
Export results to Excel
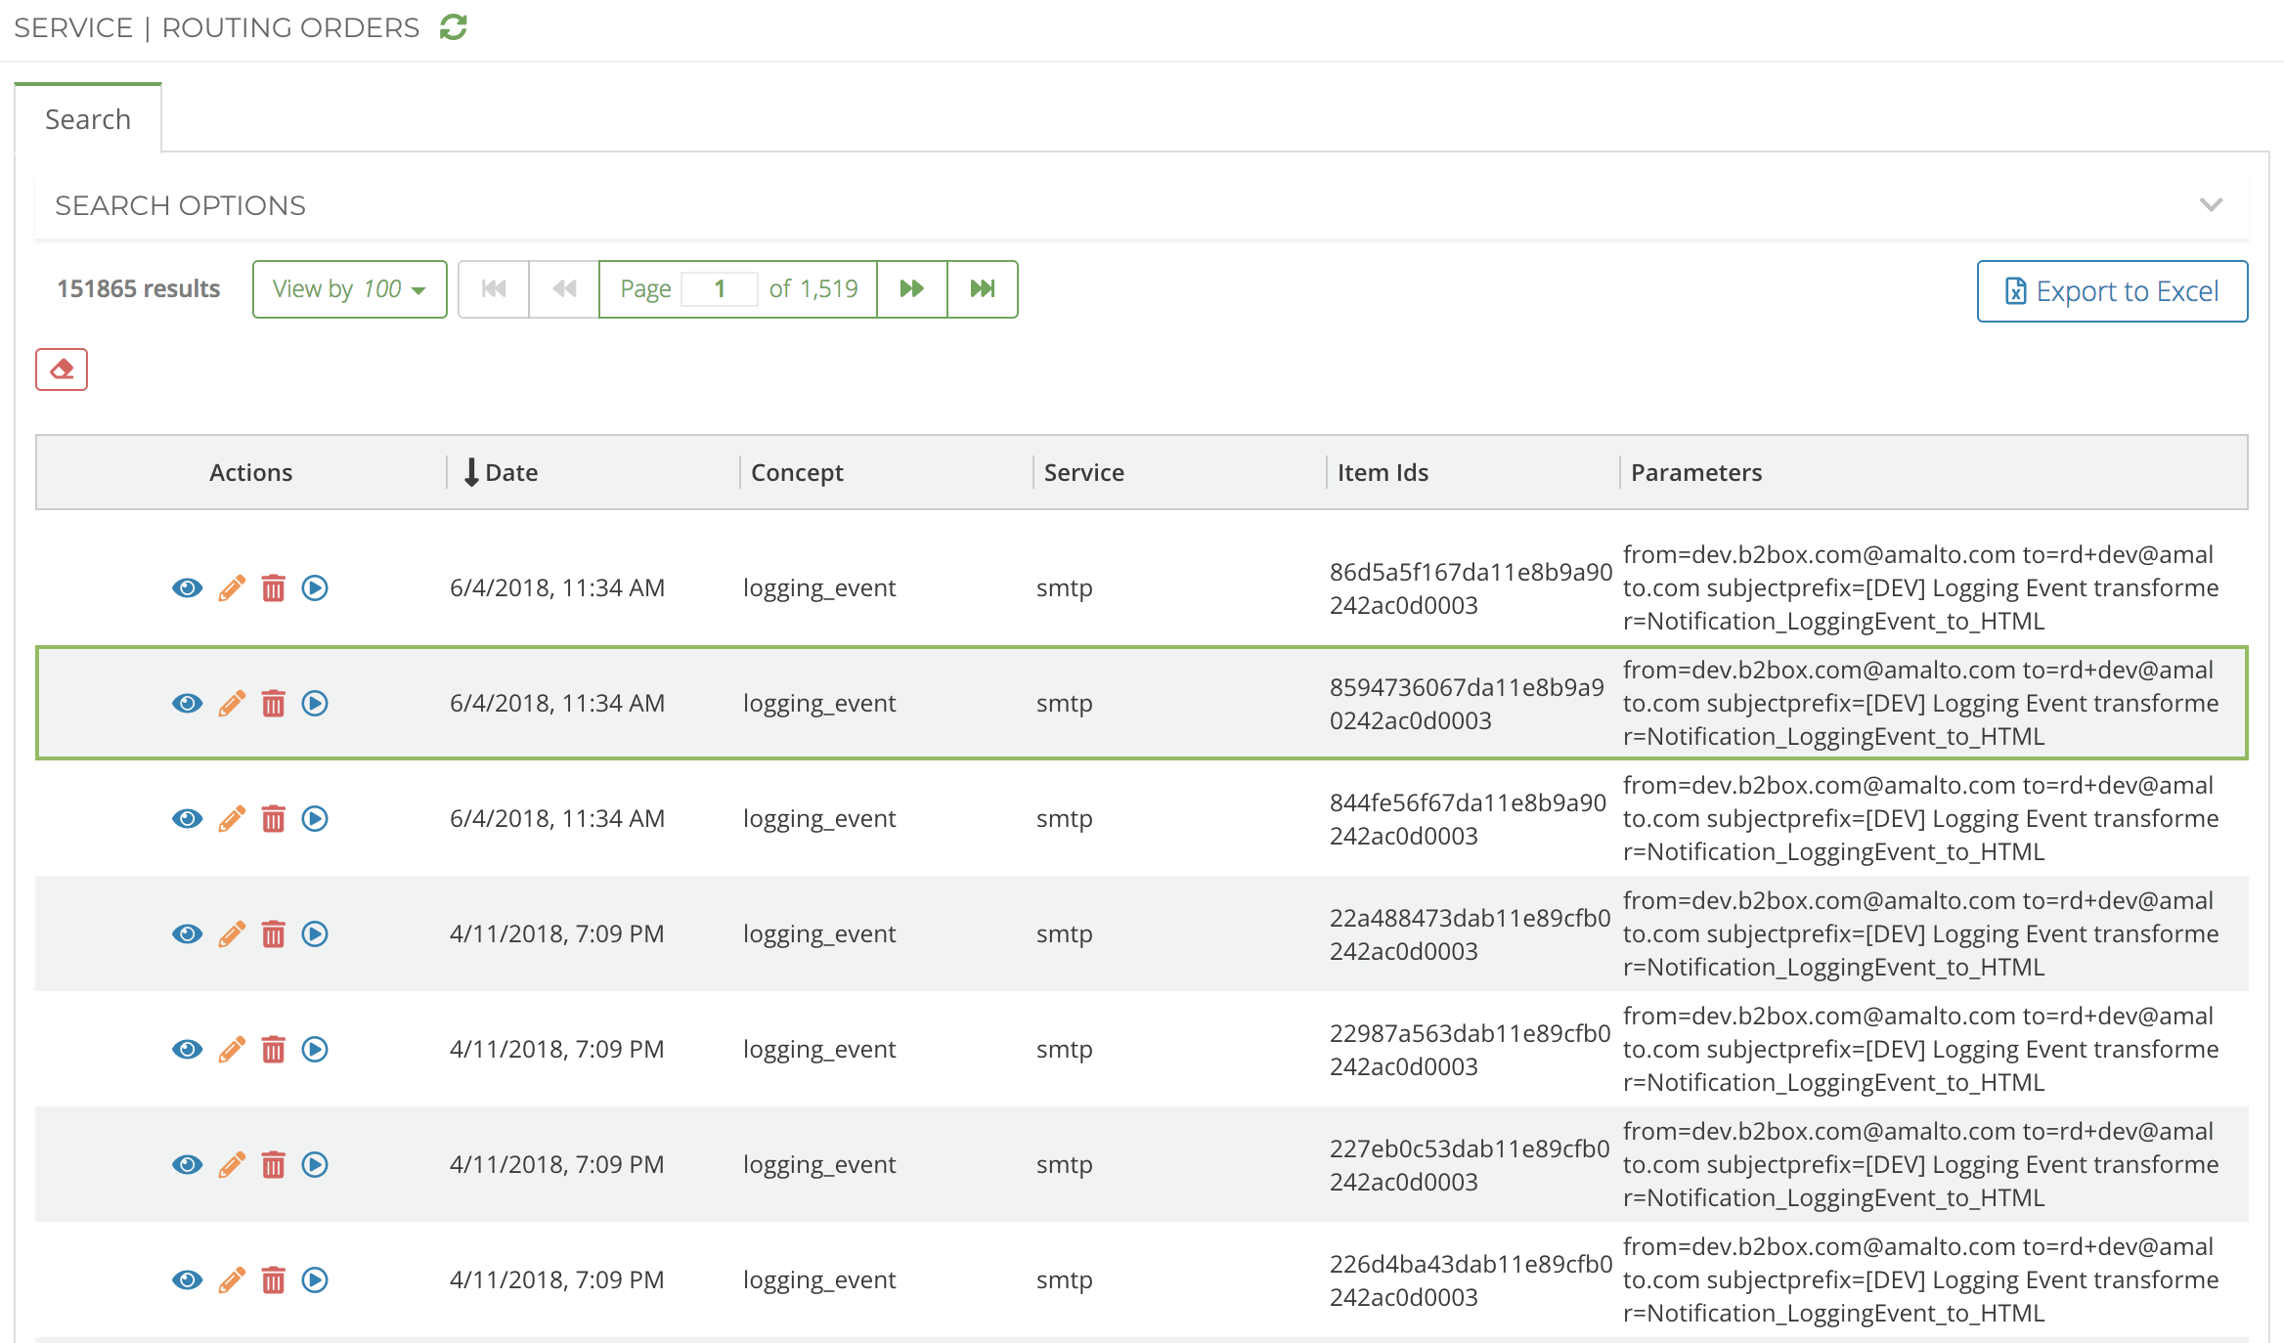click(2112, 290)
